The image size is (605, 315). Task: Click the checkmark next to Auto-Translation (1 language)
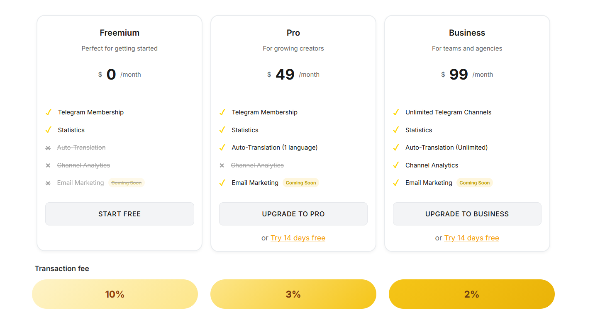[222, 148]
